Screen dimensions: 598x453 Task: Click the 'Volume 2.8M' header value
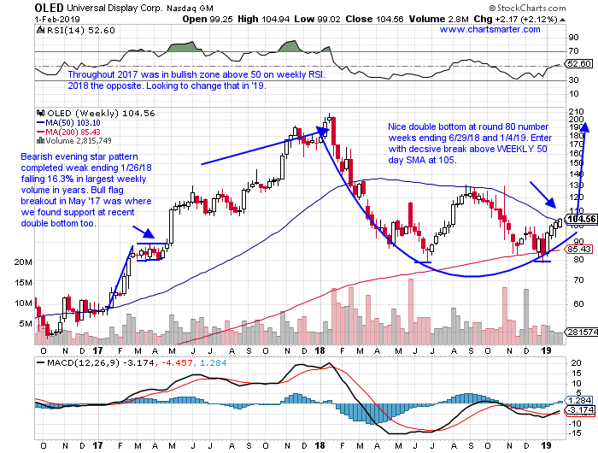(x=439, y=19)
